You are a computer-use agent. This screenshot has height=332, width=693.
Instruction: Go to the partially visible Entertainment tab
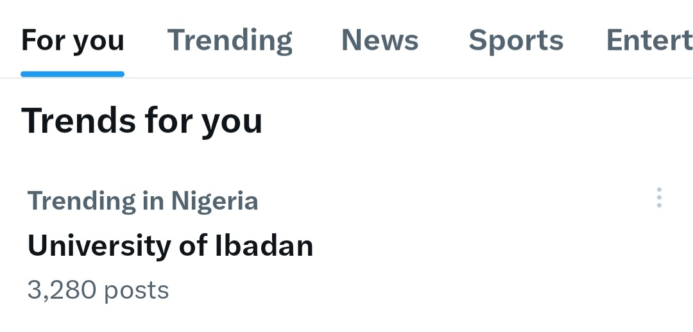[x=649, y=40]
